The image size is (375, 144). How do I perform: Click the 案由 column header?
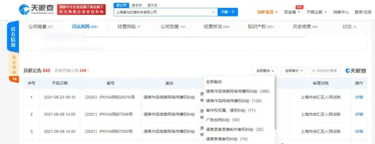tap(169, 83)
